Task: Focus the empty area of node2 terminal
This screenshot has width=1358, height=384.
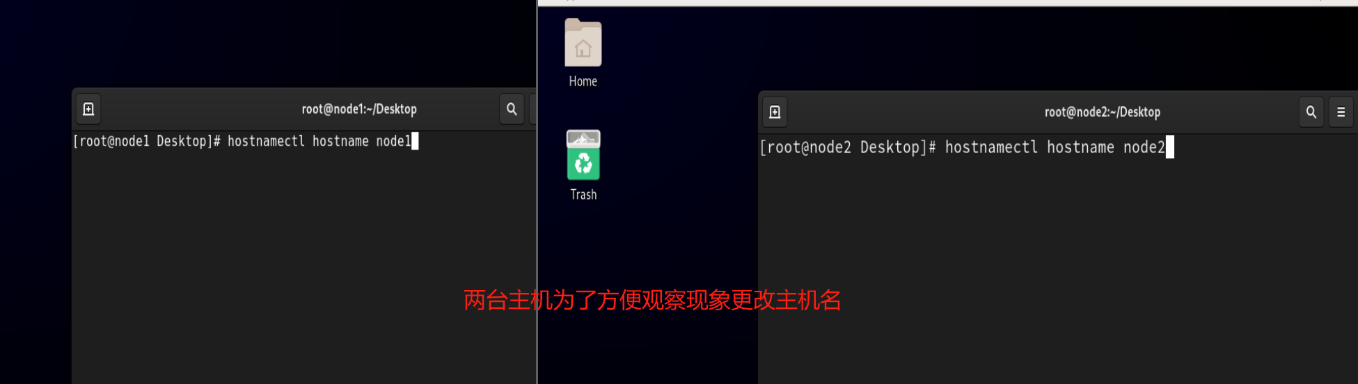Action: click(x=1057, y=271)
